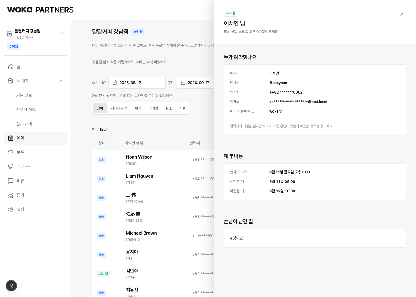Select the 확정 filter tab
Viewport: 416px width, 297px height.
(x=138, y=108)
